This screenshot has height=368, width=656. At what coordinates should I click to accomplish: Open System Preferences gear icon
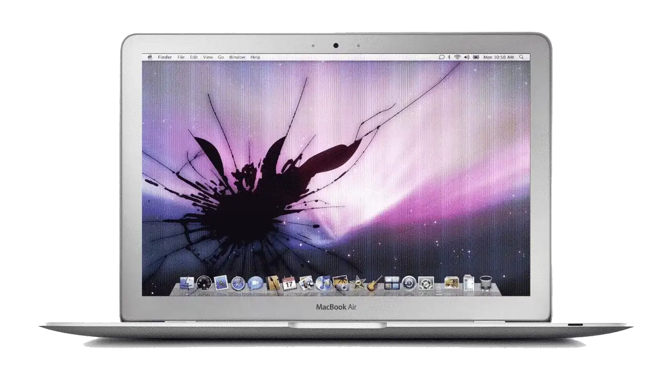426,283
